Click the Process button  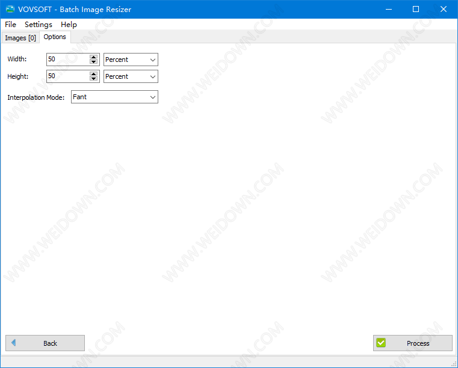(x=413, y=343)
